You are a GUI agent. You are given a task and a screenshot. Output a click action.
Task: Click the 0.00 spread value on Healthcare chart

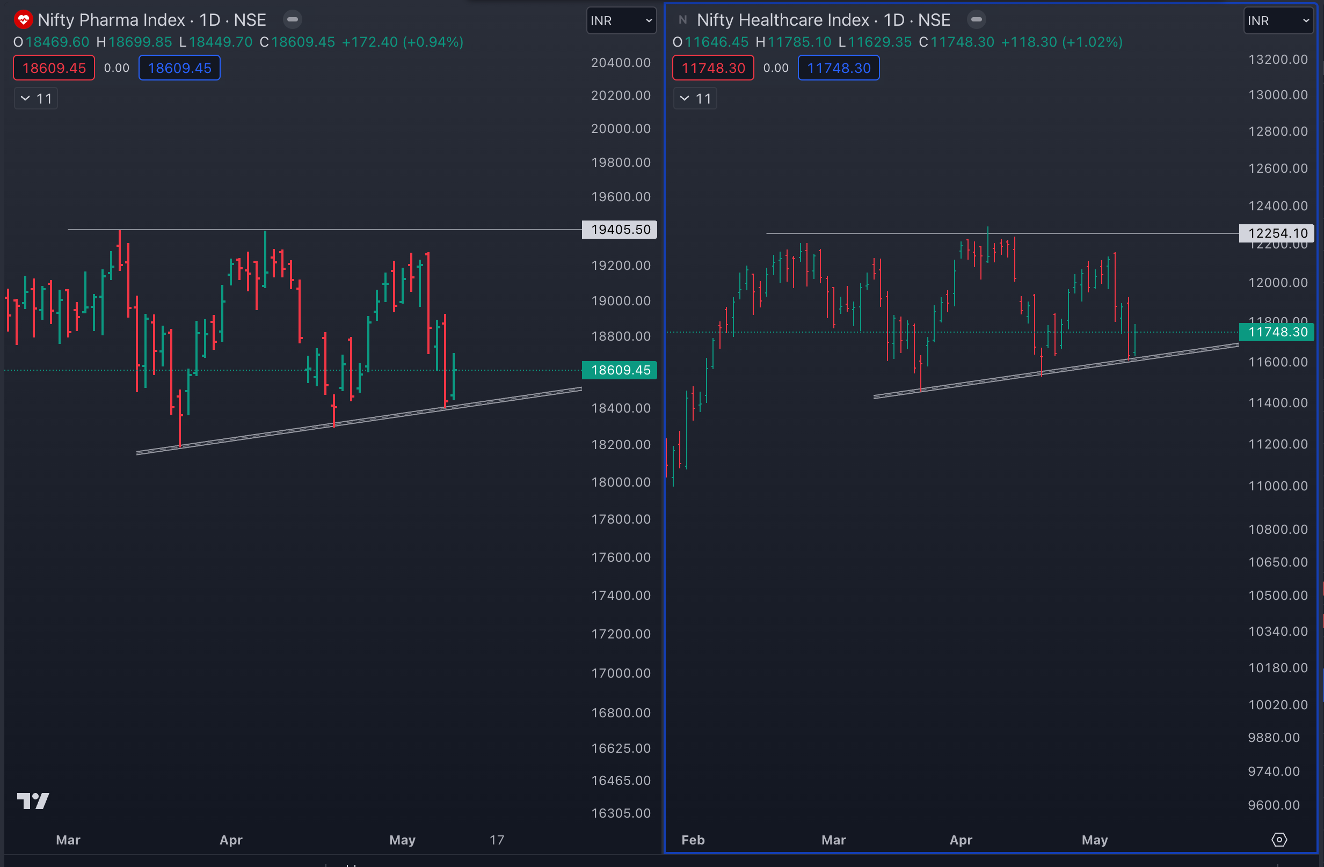pyautogui.click(x=776, y=68)
